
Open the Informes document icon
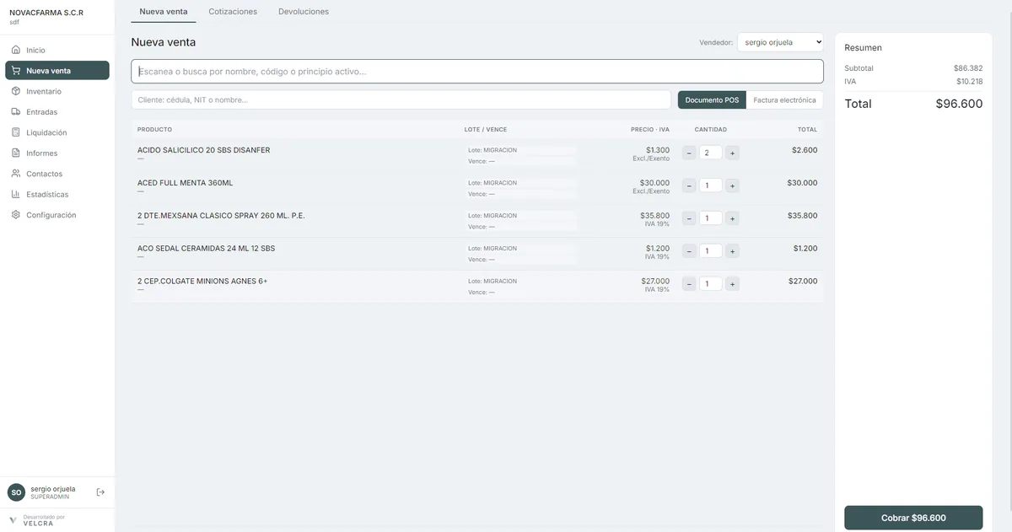pos(16,153)
